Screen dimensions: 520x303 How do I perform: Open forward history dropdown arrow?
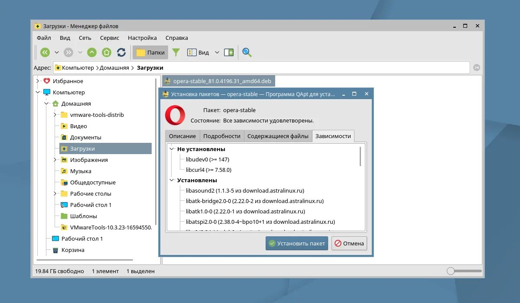coord(80,52)
